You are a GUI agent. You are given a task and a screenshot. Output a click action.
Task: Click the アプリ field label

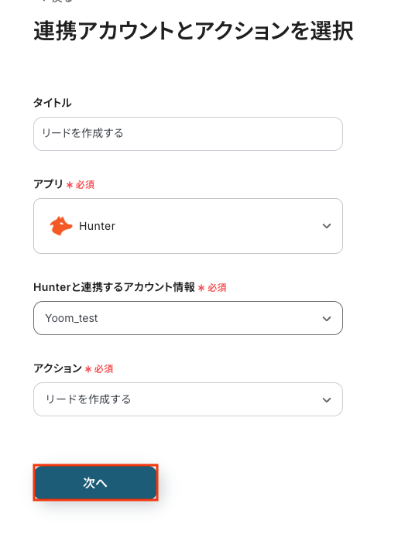(x=48, y=184)
